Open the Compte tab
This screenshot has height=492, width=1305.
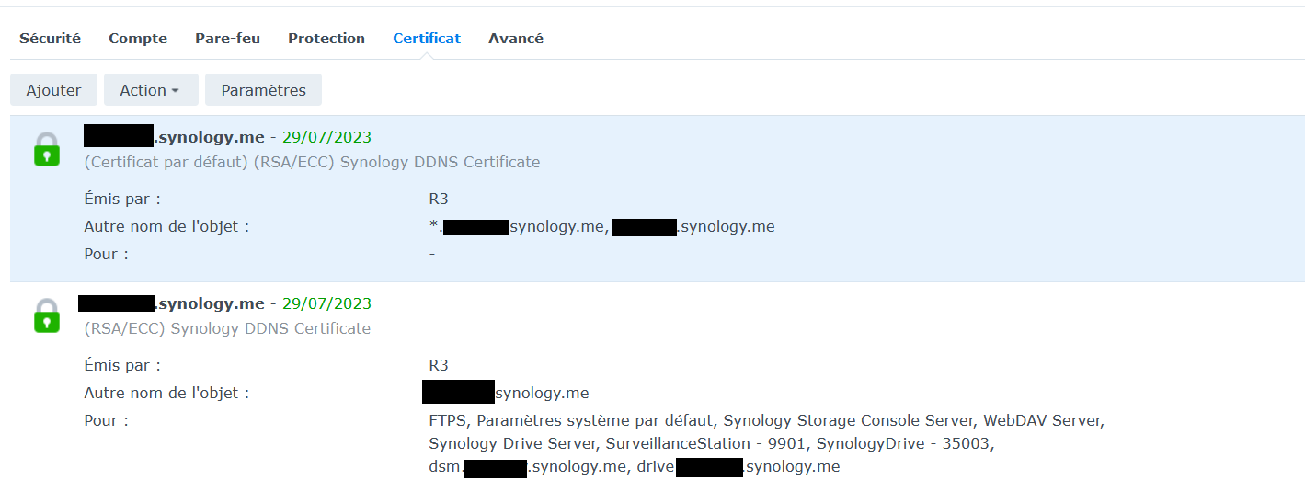(138, 39)
